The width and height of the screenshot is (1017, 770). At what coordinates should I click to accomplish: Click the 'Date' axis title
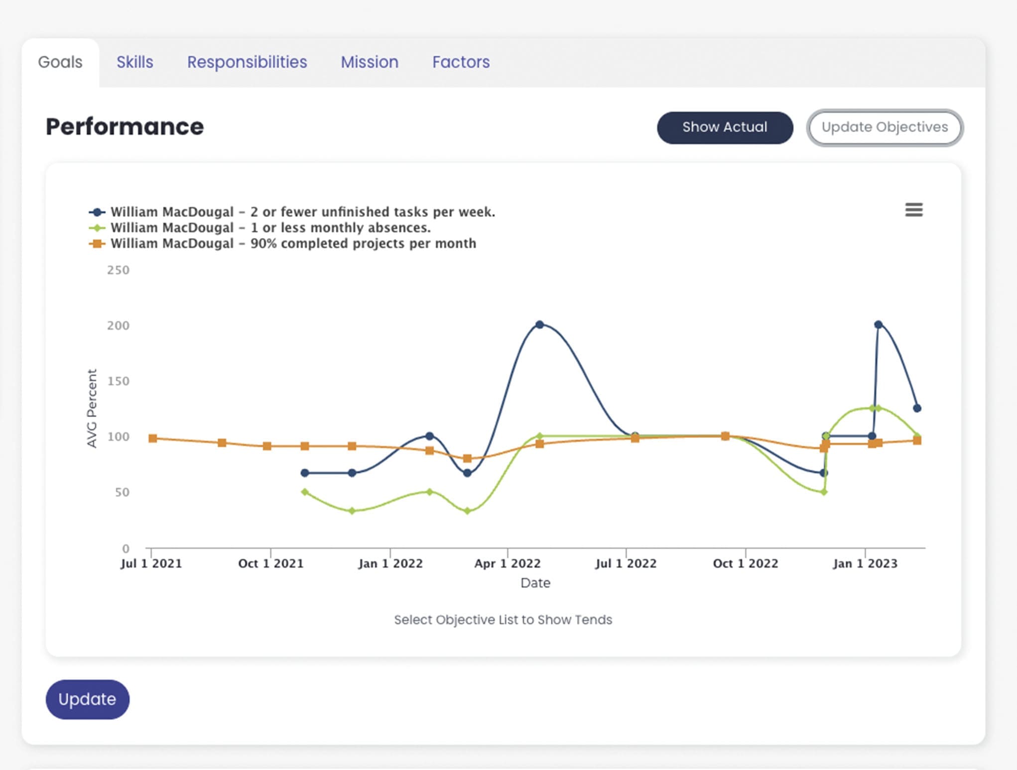[535, 583]
